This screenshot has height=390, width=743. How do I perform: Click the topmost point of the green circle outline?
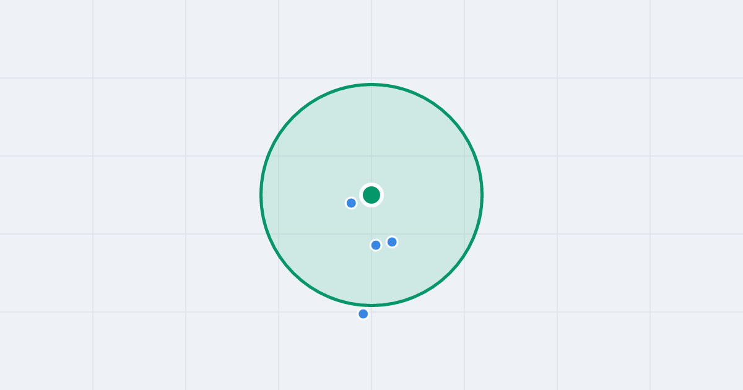tap(371, 85)
